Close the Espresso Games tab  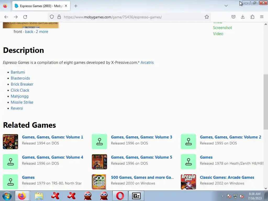tap(66, 6)
